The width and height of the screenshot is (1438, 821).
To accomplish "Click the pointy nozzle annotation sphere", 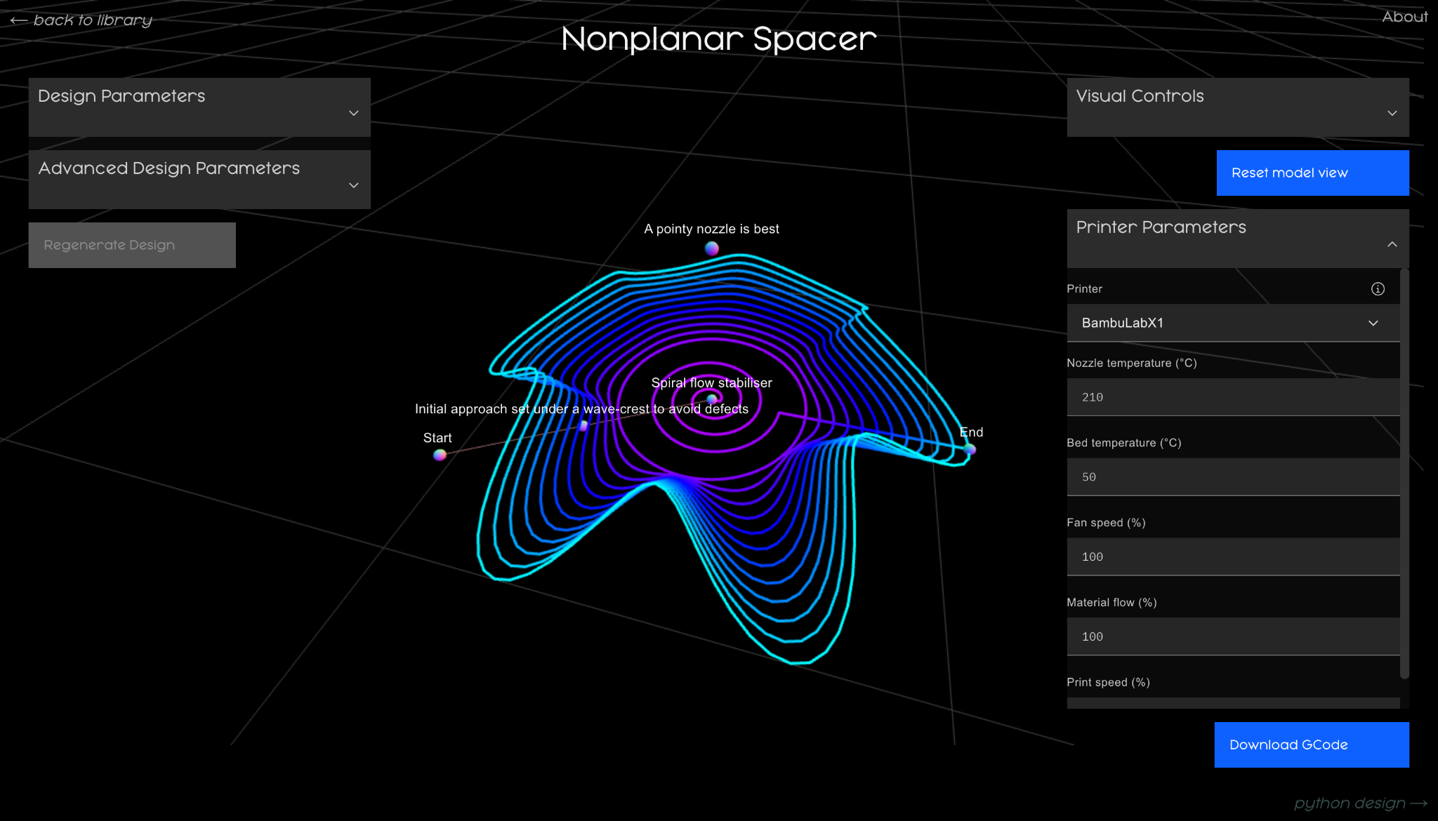I will click(x=711, y=248).
